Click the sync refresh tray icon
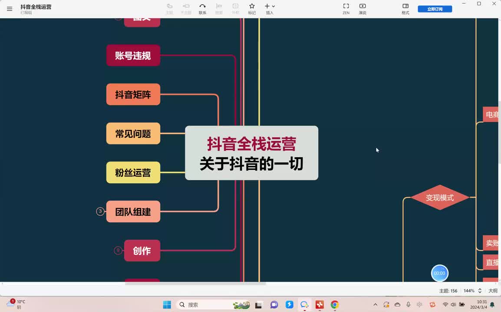The height and width of the screenshot is (312, 501). click(386, 305)
